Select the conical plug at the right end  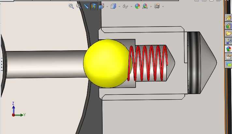click(208, 63)
